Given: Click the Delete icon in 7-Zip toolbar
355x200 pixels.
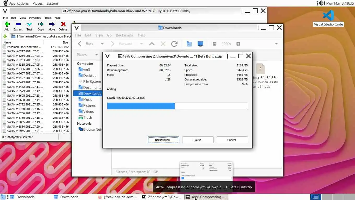Looking at the screenshot, I should [x=63, y=24].
